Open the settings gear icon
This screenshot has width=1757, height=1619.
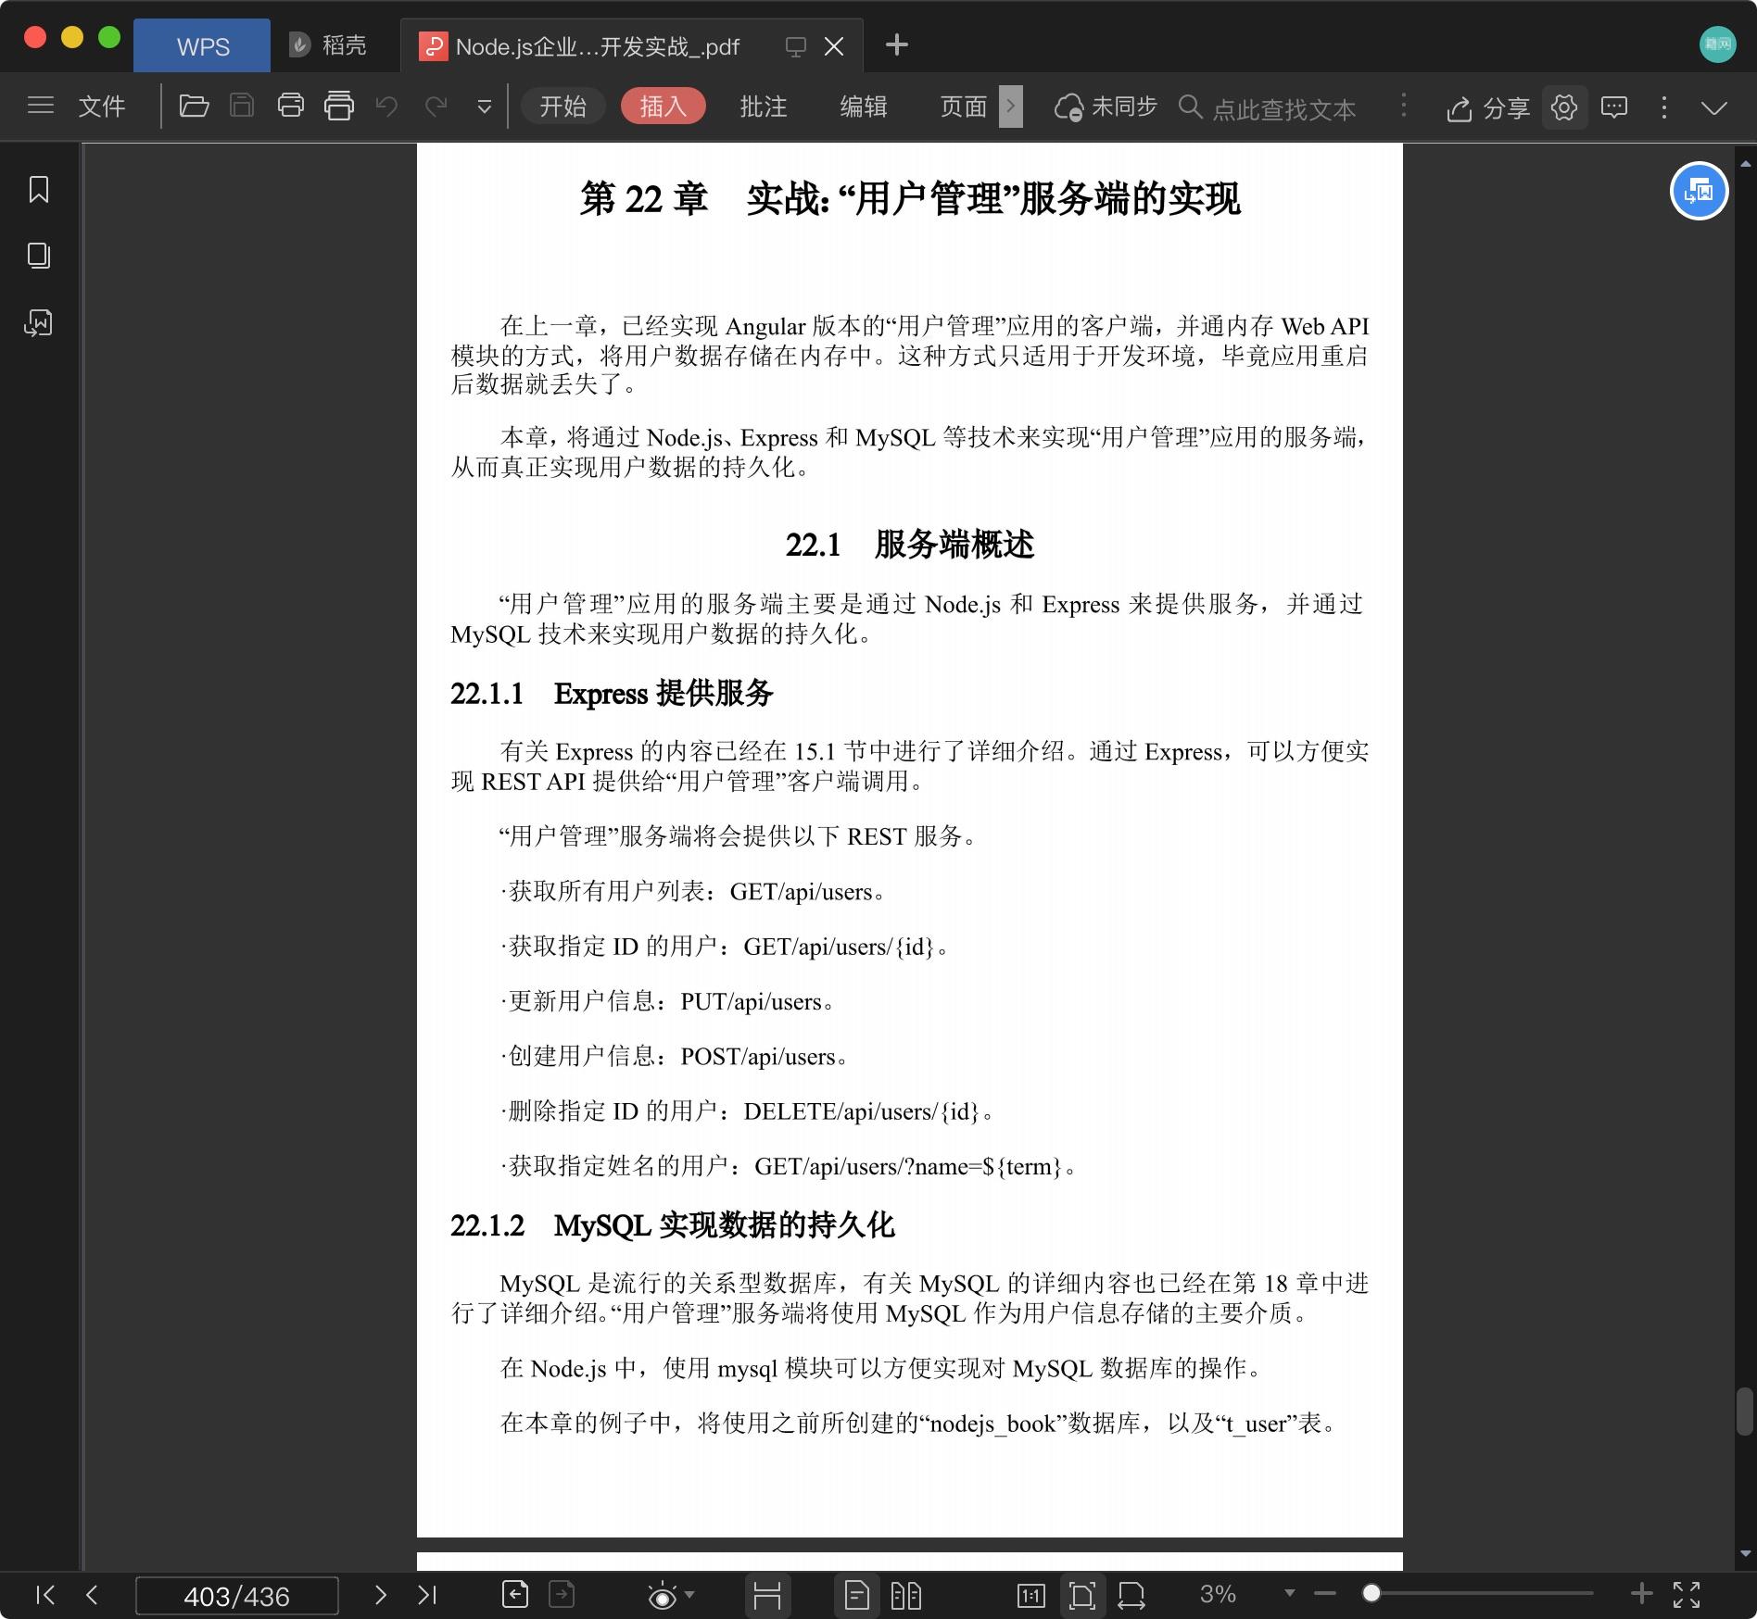point(1564,107)
